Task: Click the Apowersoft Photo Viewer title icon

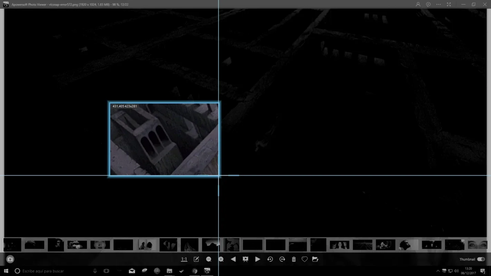Action: pyautogui.click(x=6, y=4)
